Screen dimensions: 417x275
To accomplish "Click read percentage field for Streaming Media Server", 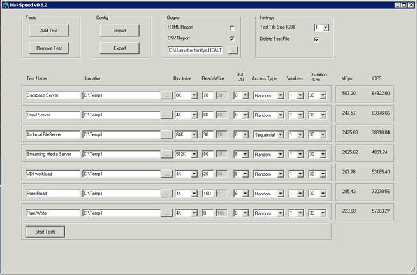I will click(x=207, y=154).
